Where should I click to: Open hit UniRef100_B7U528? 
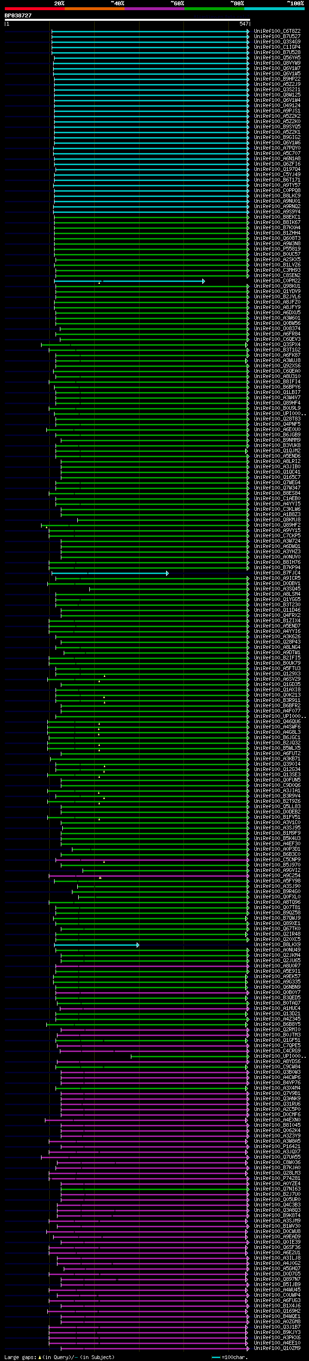pos(277,52)
